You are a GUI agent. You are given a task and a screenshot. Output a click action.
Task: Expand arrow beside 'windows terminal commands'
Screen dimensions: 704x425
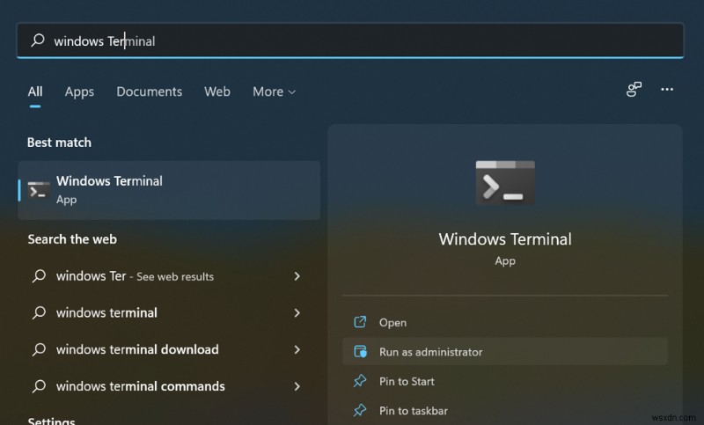coord(297,386)
